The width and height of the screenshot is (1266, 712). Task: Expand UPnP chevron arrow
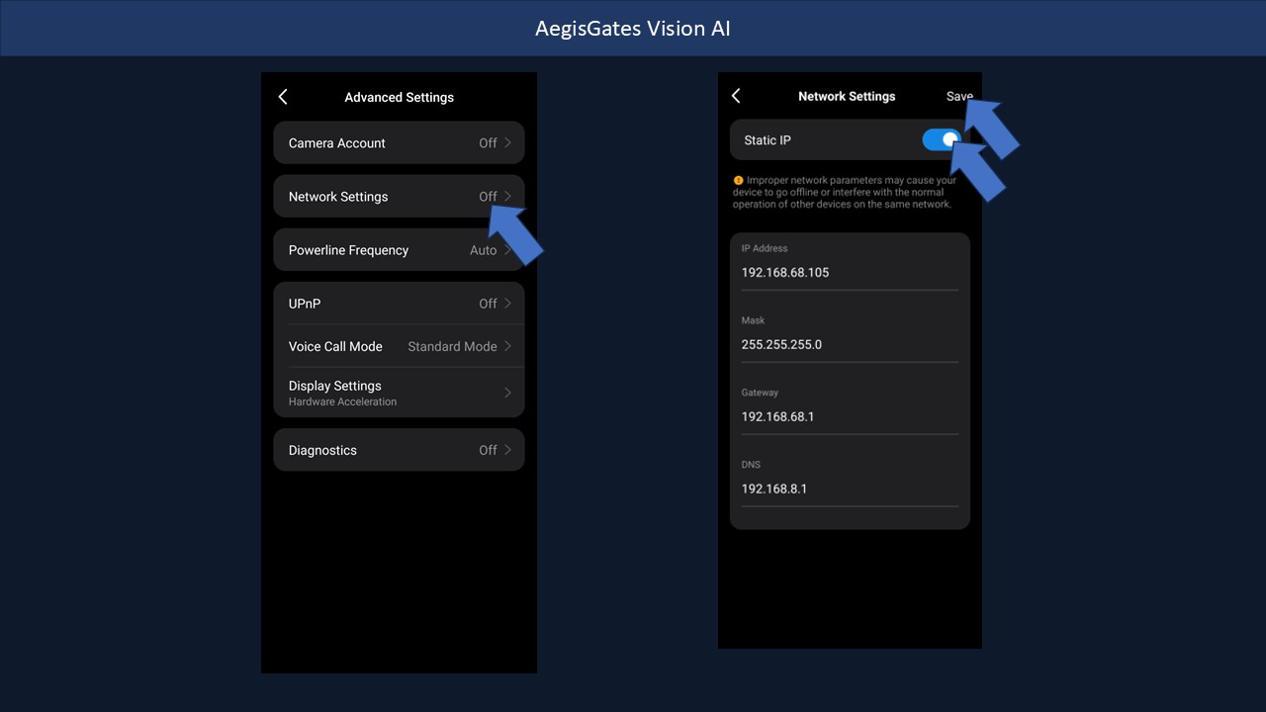click(508, 304)
